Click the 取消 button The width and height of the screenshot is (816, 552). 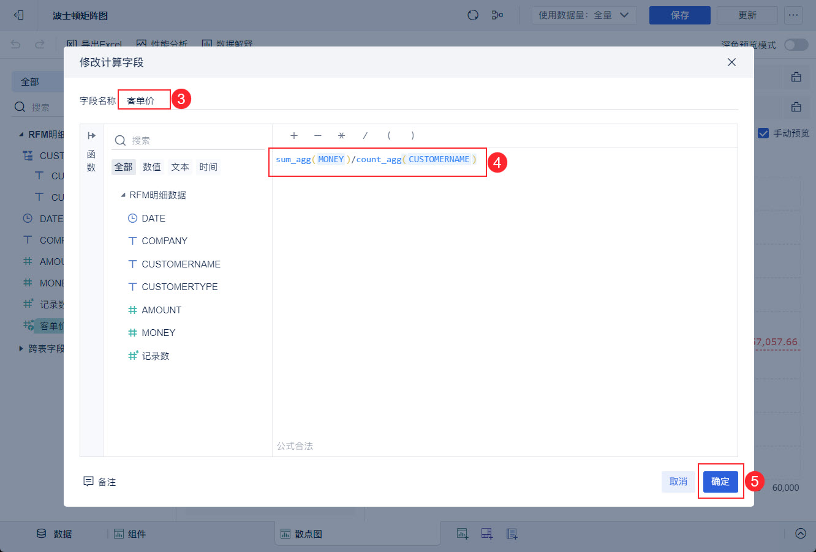click(678, 482)
